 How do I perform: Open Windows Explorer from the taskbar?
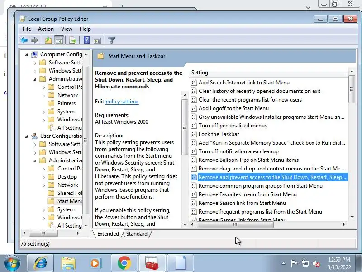(68, 263)
